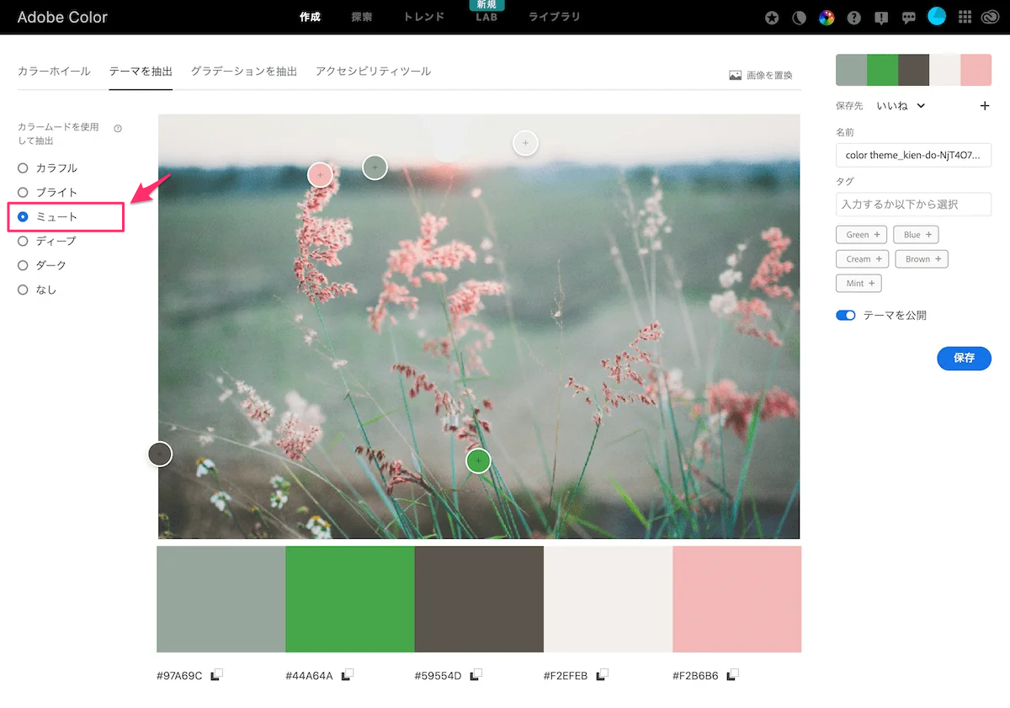
Task: Open the 探索 menu item
Action: click(x=361, y=17)
